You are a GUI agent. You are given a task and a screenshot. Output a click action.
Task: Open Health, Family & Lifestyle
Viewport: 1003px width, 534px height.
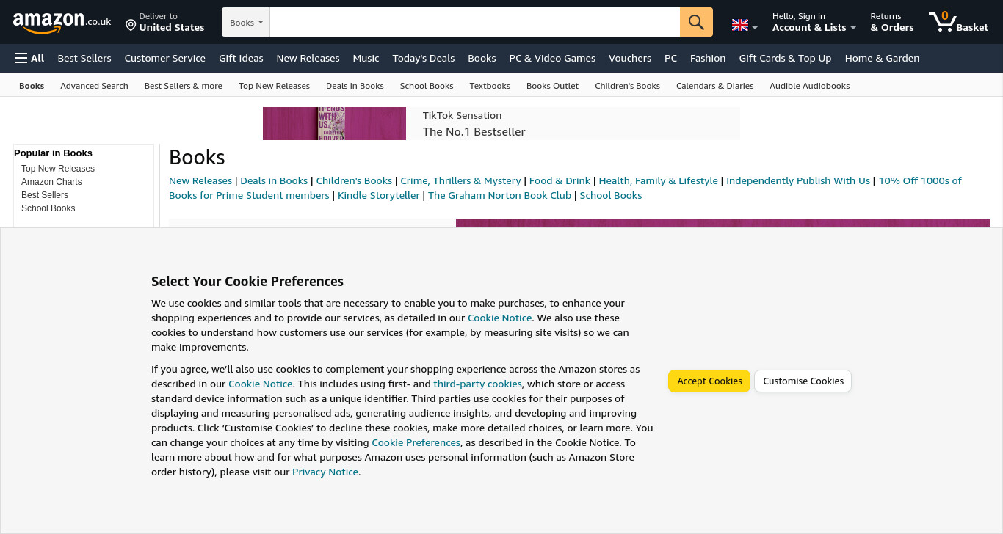point(658,180)
